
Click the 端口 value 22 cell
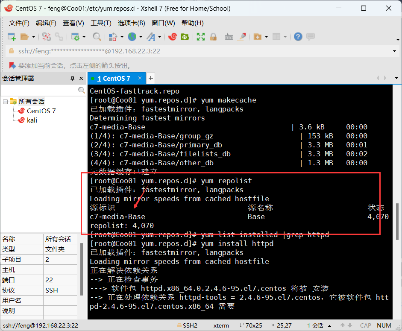tap(60, 280)
